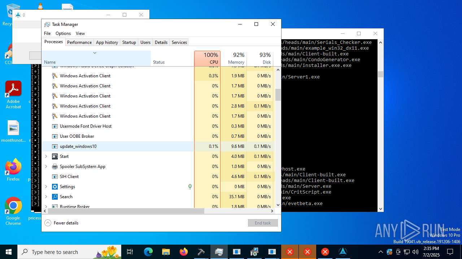Click the Status column header
Viewport: 462px width, 259px height.
click(173, 58)
